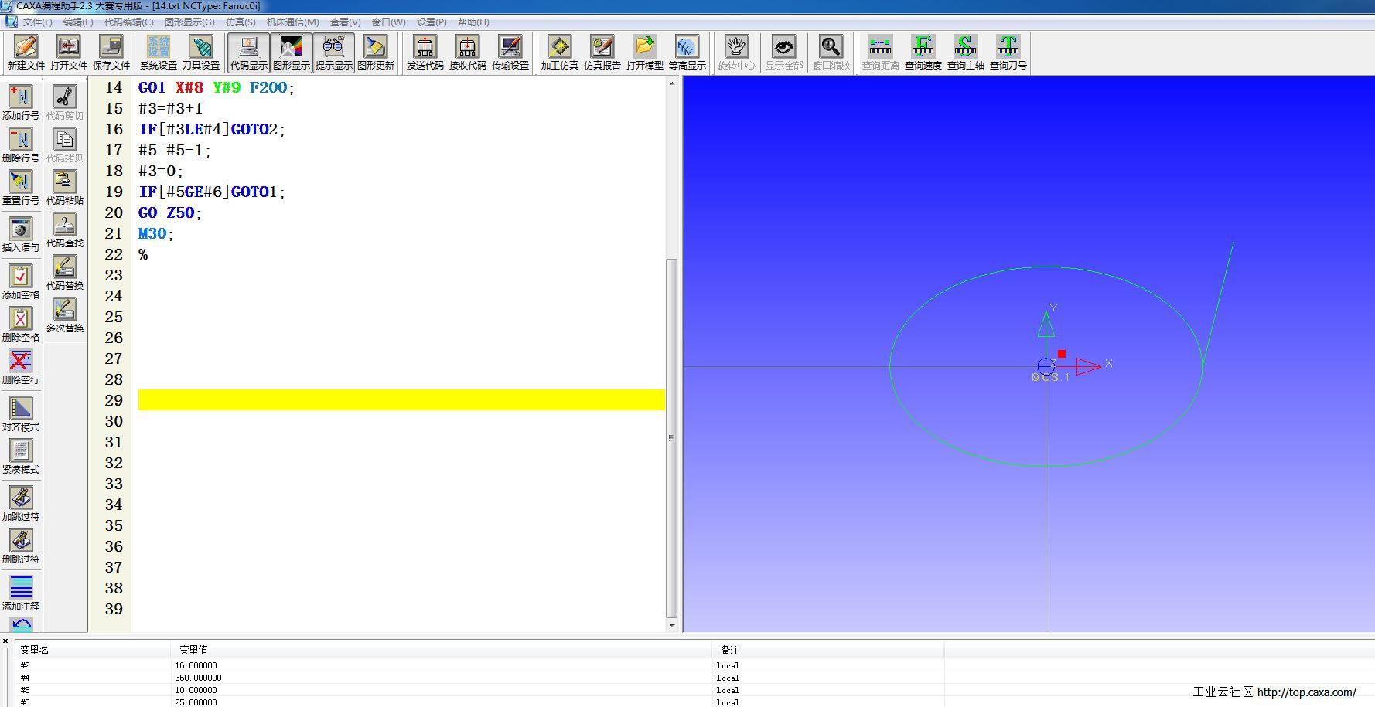The image size is (1375, 707).
Task: Click the 旋转中心 rotation center icon
Action: [736, 53]
